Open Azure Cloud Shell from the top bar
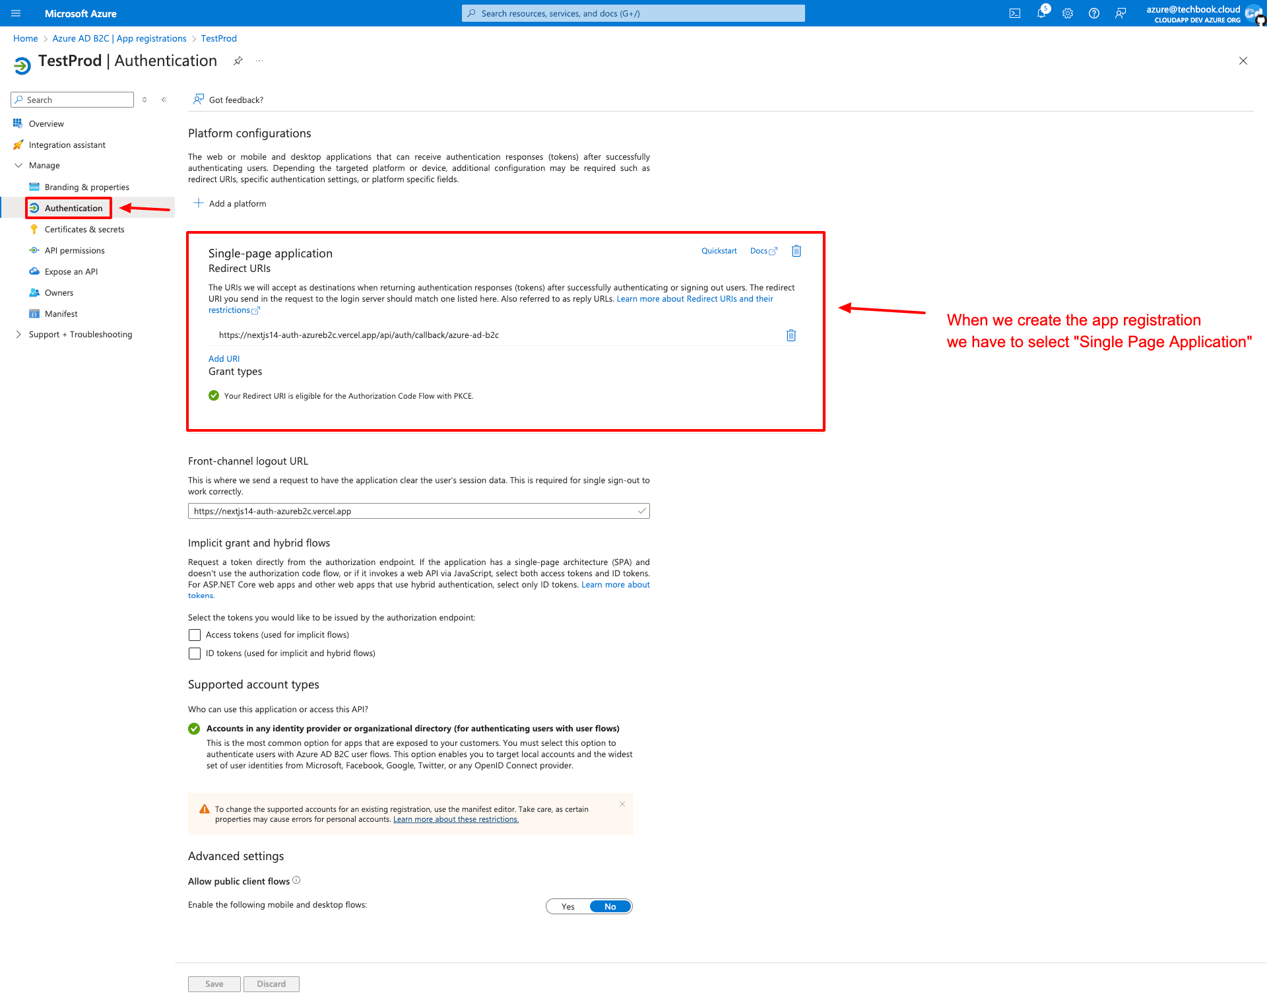The image size is (1267, 1006). coord(1015,13)
